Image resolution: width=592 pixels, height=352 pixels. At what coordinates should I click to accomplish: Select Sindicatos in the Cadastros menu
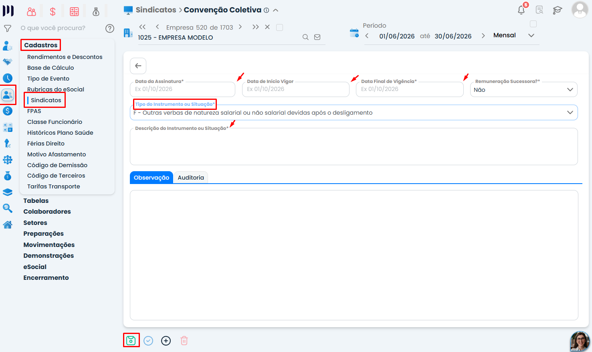[46, 100]
